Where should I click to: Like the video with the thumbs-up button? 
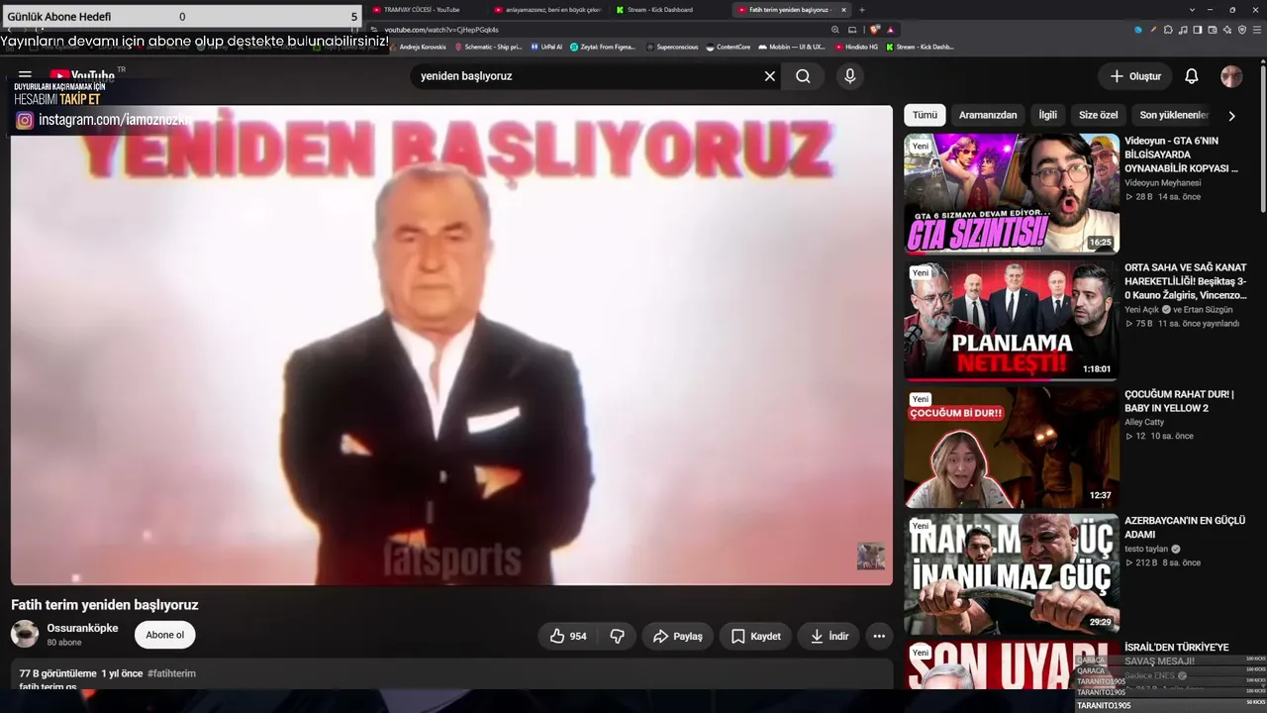coord(568,636)
